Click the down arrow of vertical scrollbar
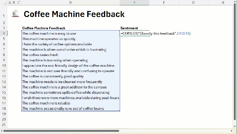The width and height of the screenshot is (237, 134). tap(235, 126)
